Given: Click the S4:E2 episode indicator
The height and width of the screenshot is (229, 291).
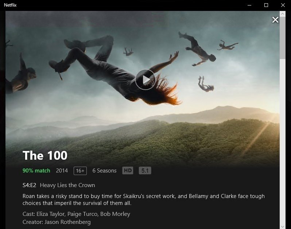Looking at the screenshot, I should [29, 185].
